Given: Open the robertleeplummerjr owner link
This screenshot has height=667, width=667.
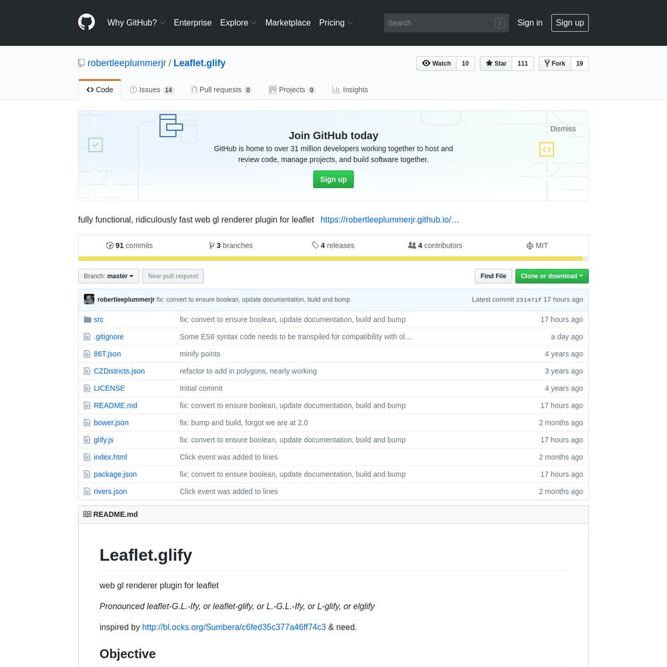Looking at the screenshot, I should point(127,63).
